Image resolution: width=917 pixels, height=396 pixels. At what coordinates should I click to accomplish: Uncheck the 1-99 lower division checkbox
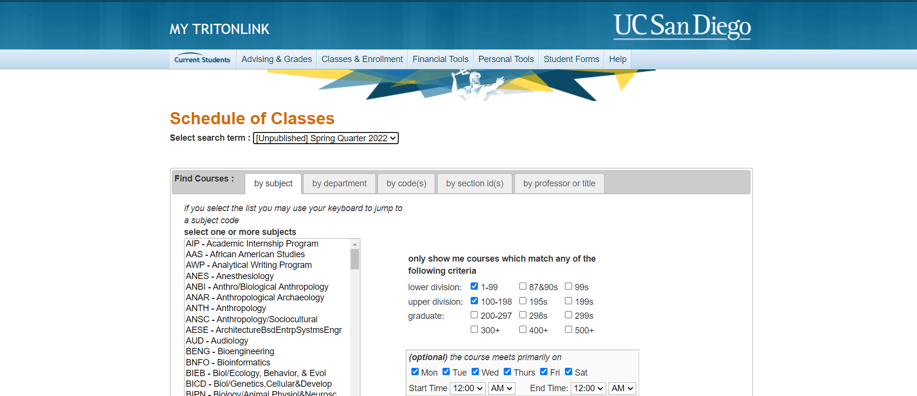(474, 286)
